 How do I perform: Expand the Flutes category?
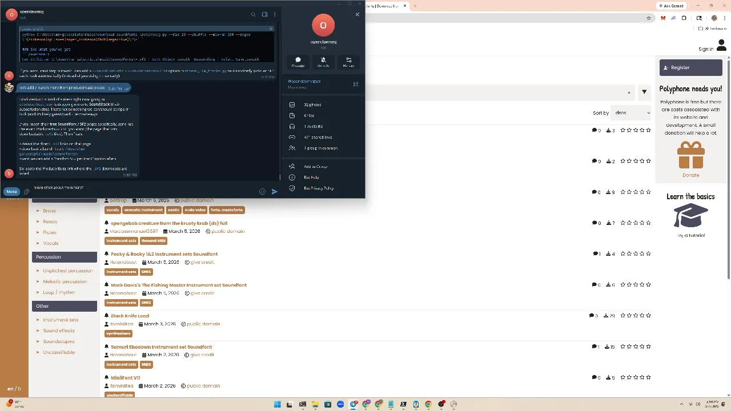point(50,232)
